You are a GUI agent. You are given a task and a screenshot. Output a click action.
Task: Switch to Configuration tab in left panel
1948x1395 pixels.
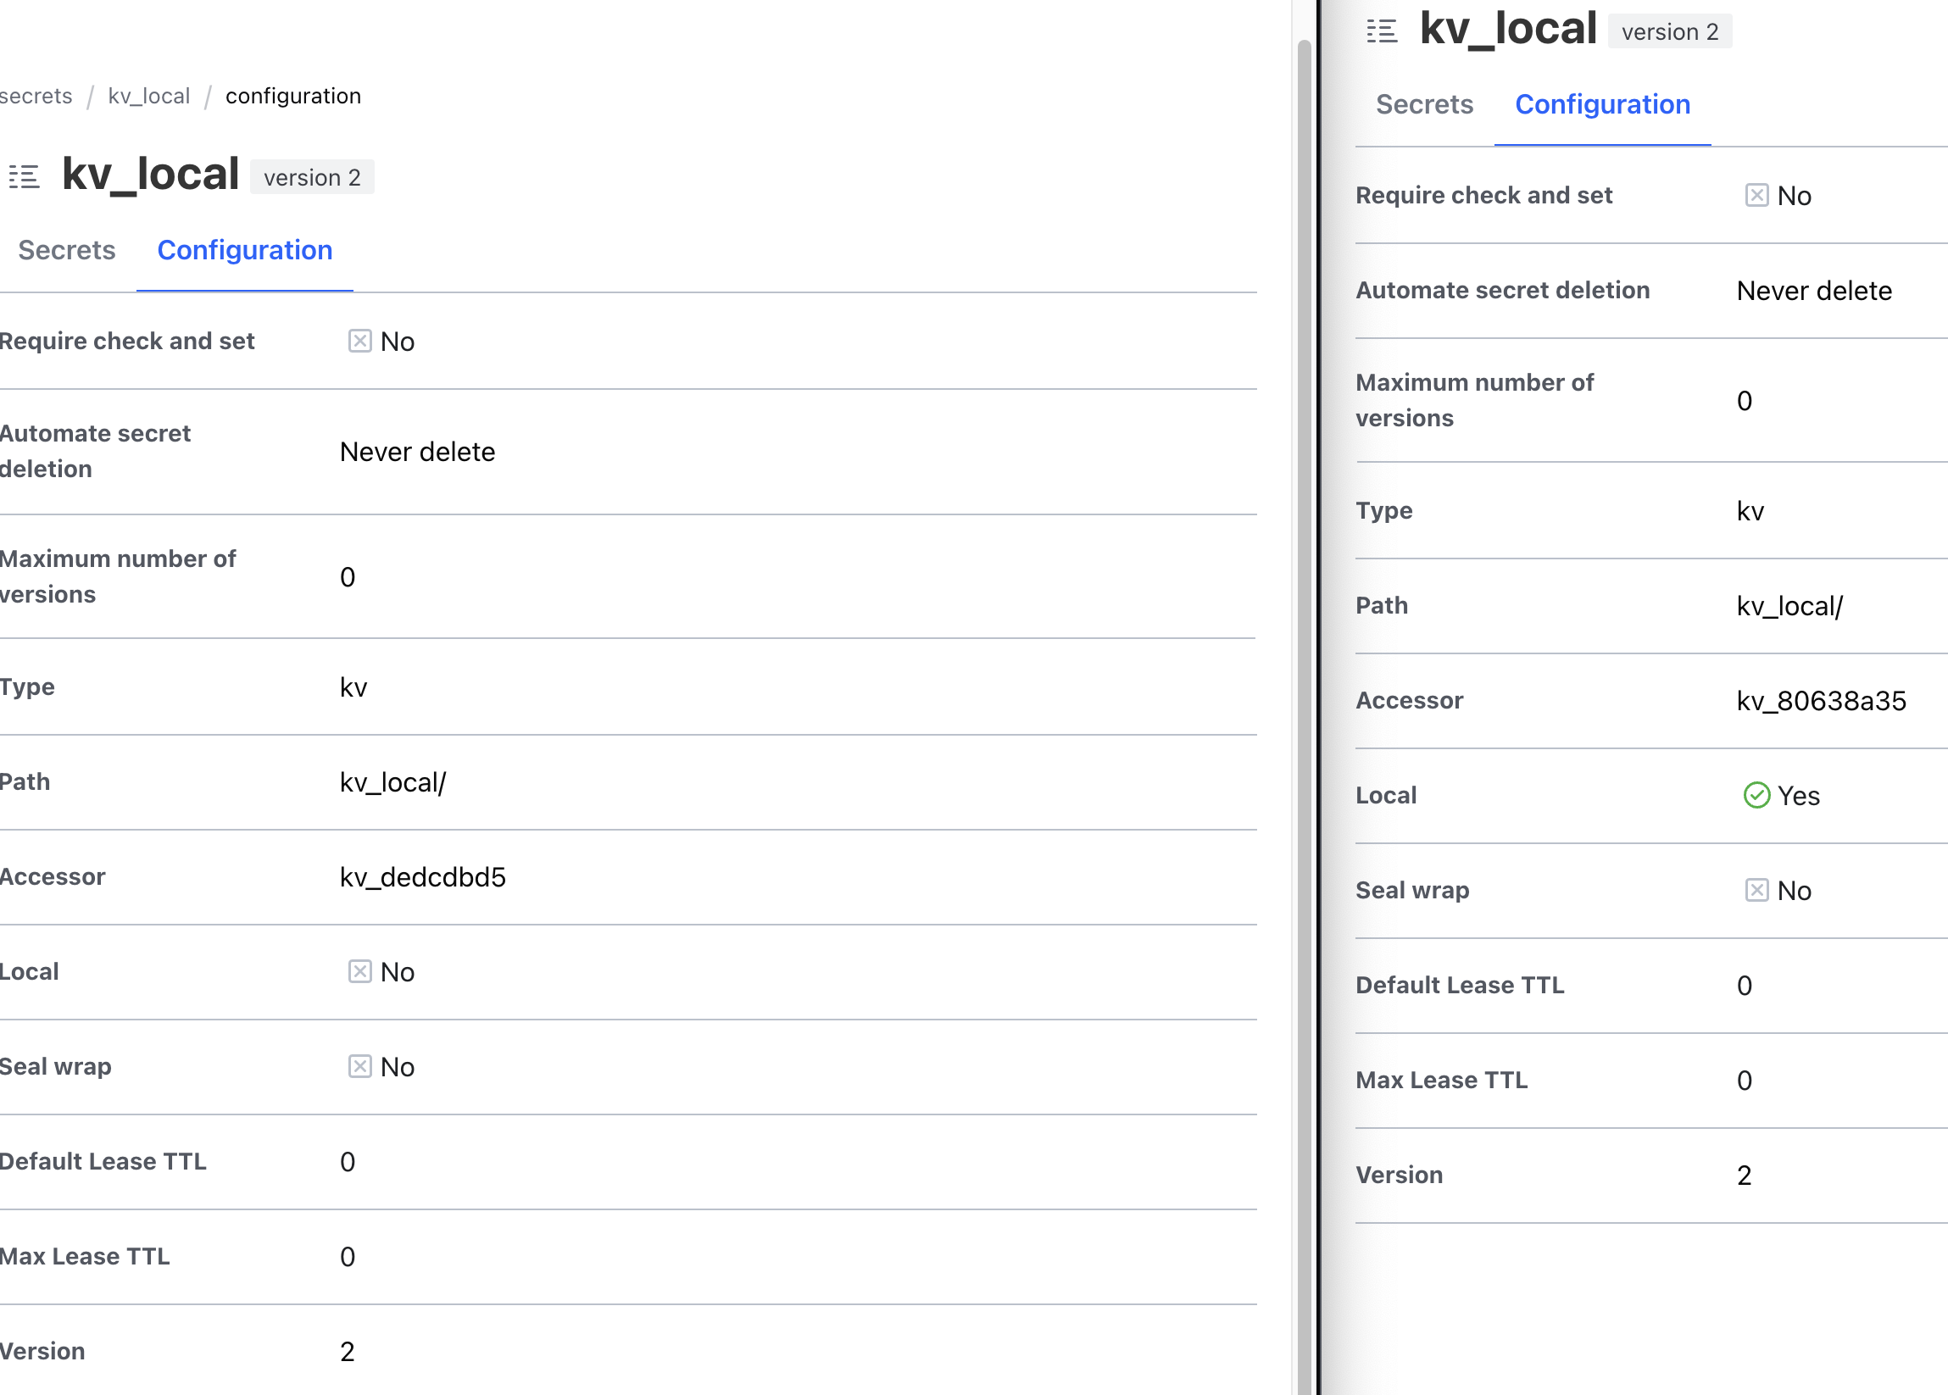click(244, 250)
